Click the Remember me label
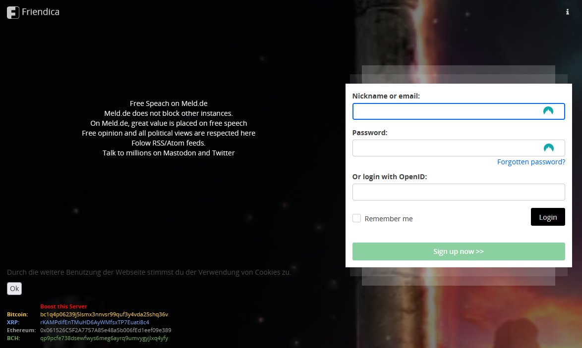582x348 pixels. point(389,219)
